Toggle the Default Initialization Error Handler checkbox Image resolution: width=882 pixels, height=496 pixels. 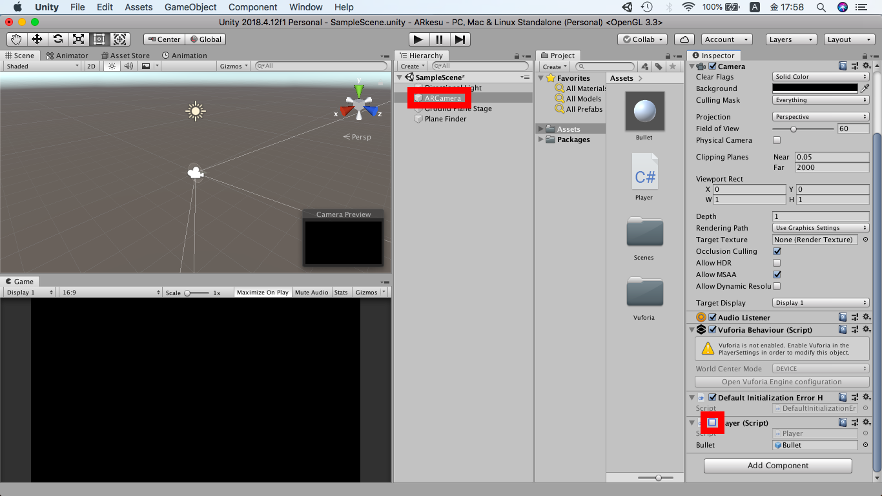coord(713,397)
